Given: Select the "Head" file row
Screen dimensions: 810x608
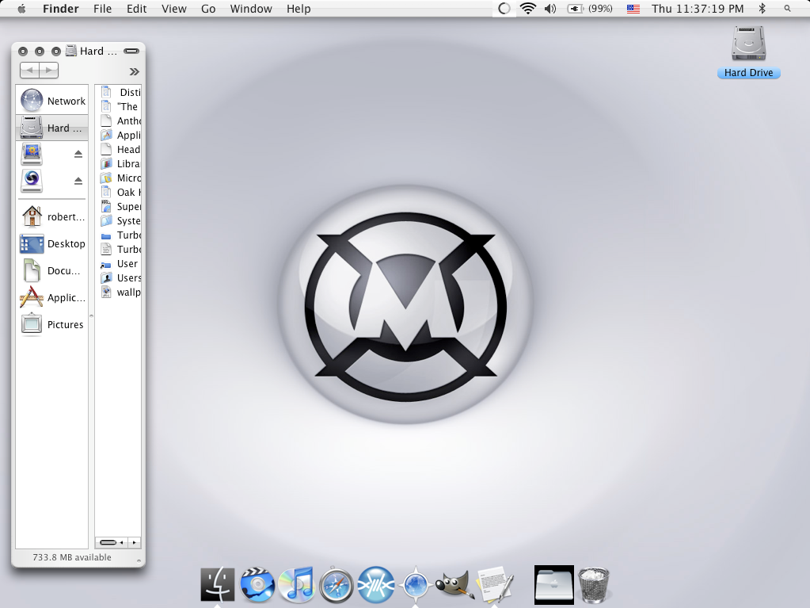Looking at the screenshot, I should pos(120,149).
